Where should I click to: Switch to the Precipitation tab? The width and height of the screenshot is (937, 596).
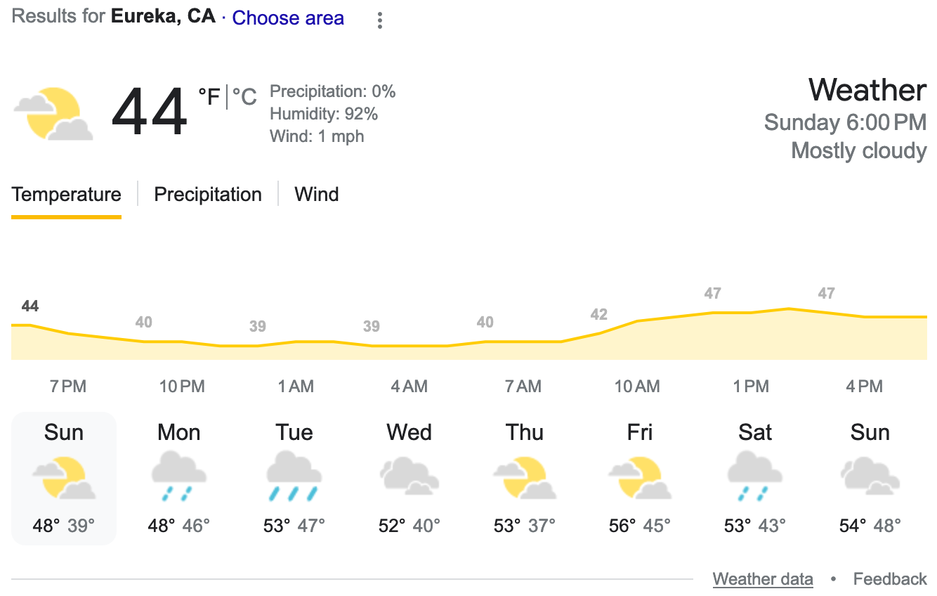point(208,194)
